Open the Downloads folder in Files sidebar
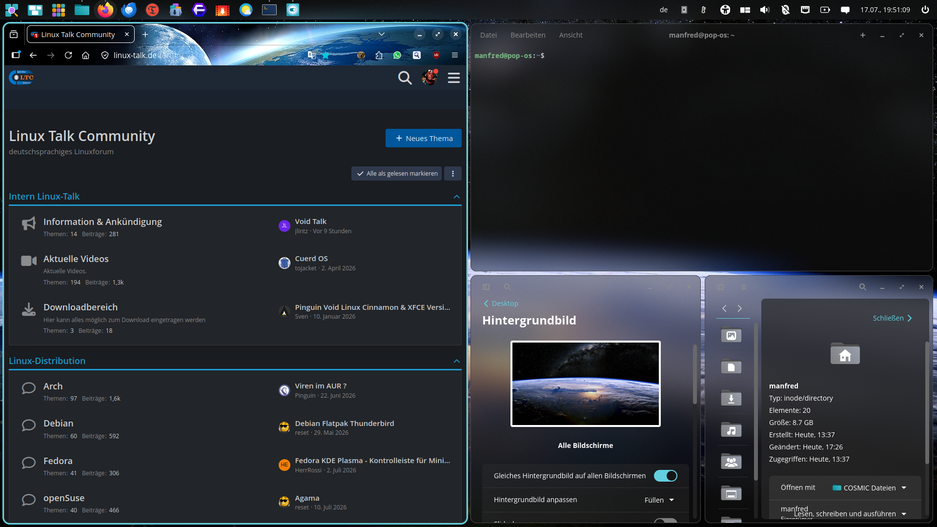Viewport: 937px width, 527px height. click(x=731, y=398)
